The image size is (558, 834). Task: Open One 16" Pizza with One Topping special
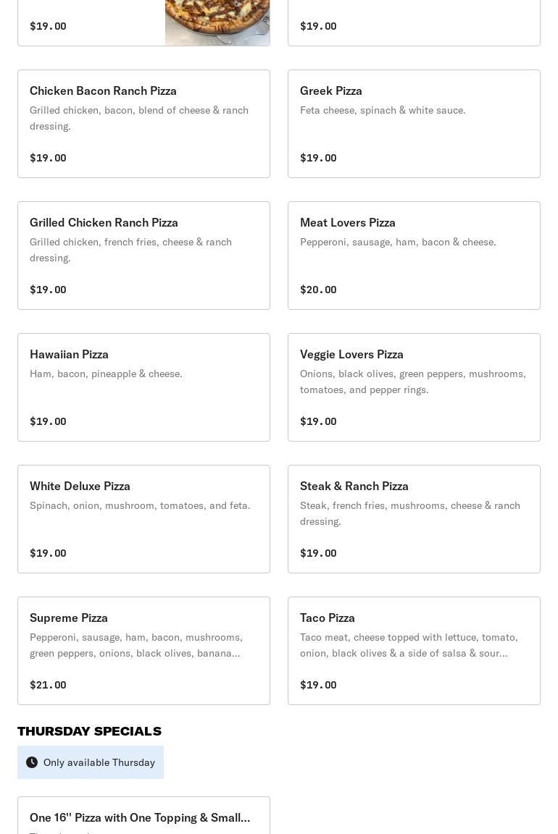[143, 815]
